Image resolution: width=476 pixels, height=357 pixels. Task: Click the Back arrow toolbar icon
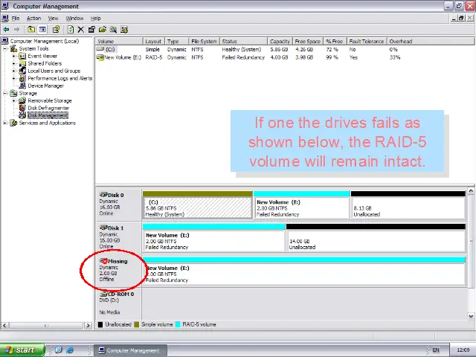click(x=6, y=30)
